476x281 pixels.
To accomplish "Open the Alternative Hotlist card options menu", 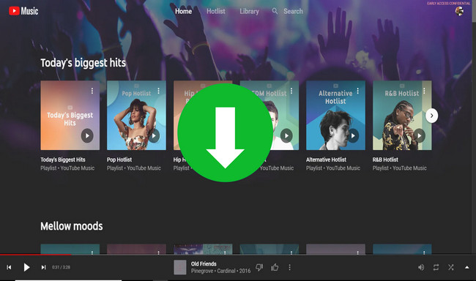I will (x=358, y=91).
